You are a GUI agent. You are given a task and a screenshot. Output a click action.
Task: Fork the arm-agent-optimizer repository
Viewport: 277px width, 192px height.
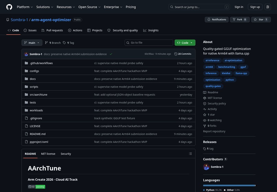pos(240,20)
